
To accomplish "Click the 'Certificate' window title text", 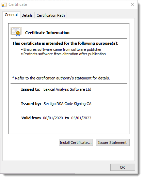I will click(18, 4).
